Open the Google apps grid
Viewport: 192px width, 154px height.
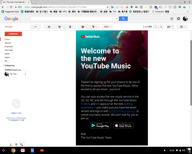pyautogui.click(x=172, y=19)
